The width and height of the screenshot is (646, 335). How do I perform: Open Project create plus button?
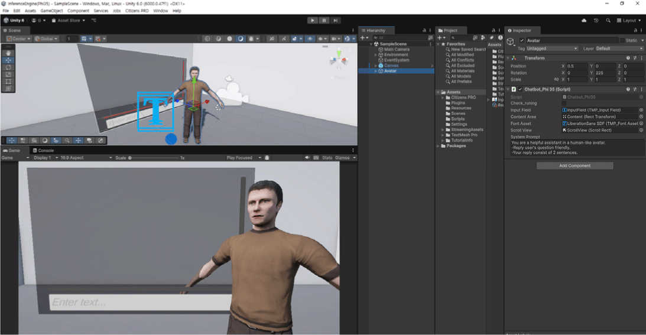440,37
